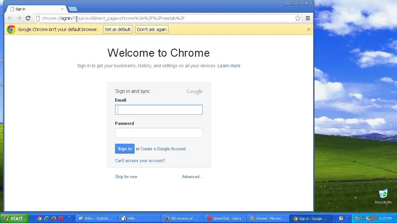Expand the Quick Launch overflow chevron
Viewport: 397px width, 223px height.
(x=69, y=217)
